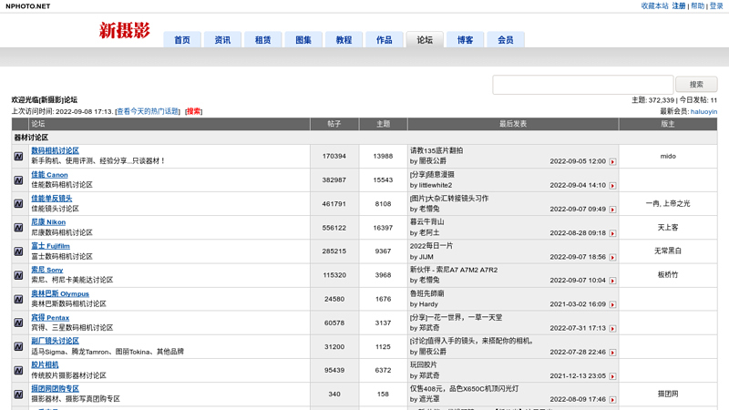
Task: Open the 会员 navigation tab
Action: click(x=506, y=40)
